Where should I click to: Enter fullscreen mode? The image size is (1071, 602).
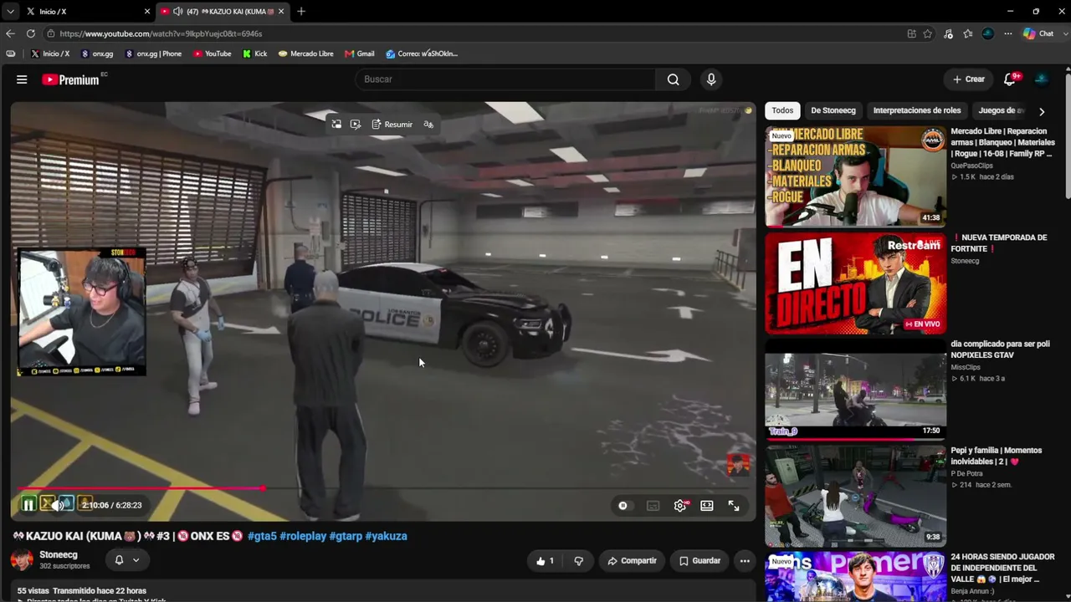[x=734, y=506]
